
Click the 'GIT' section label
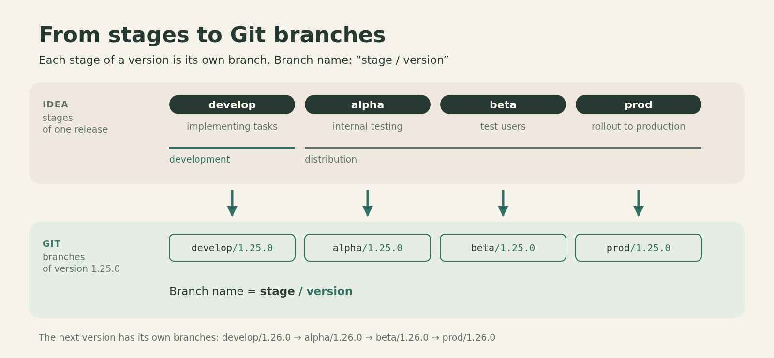[x=52, y=244]
